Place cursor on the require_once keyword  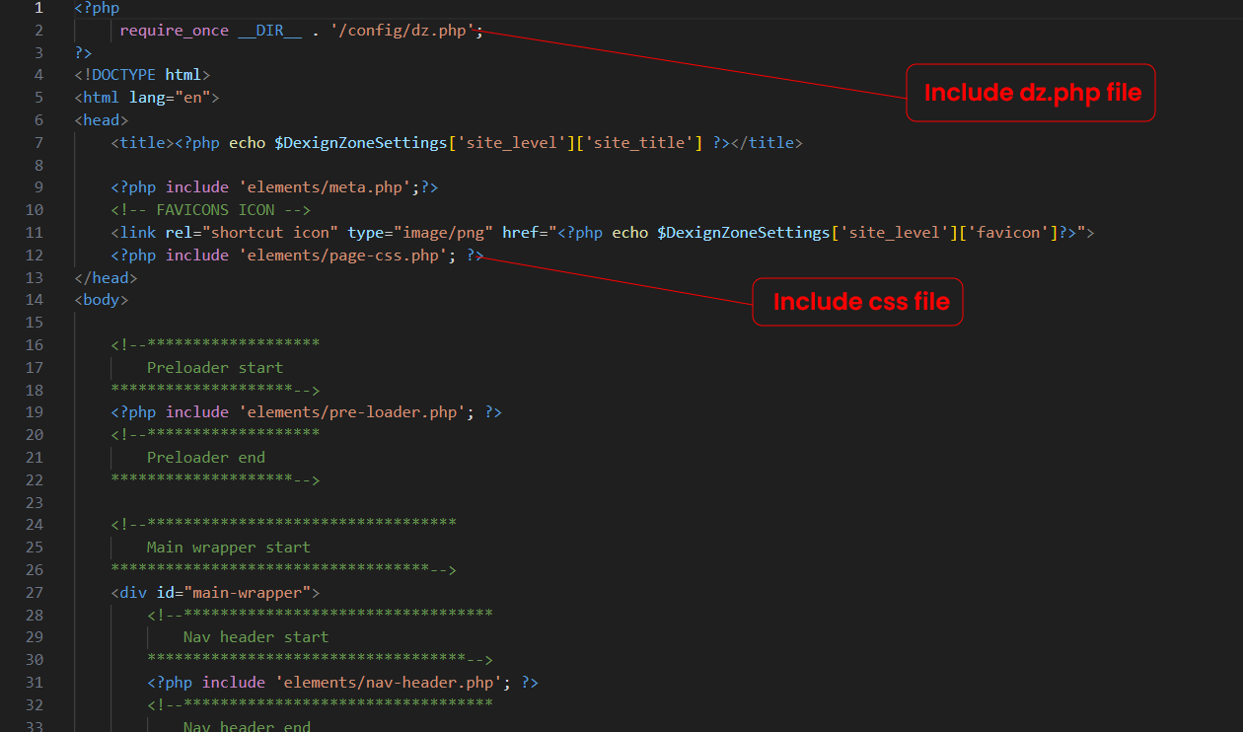(x=174, y=30)
